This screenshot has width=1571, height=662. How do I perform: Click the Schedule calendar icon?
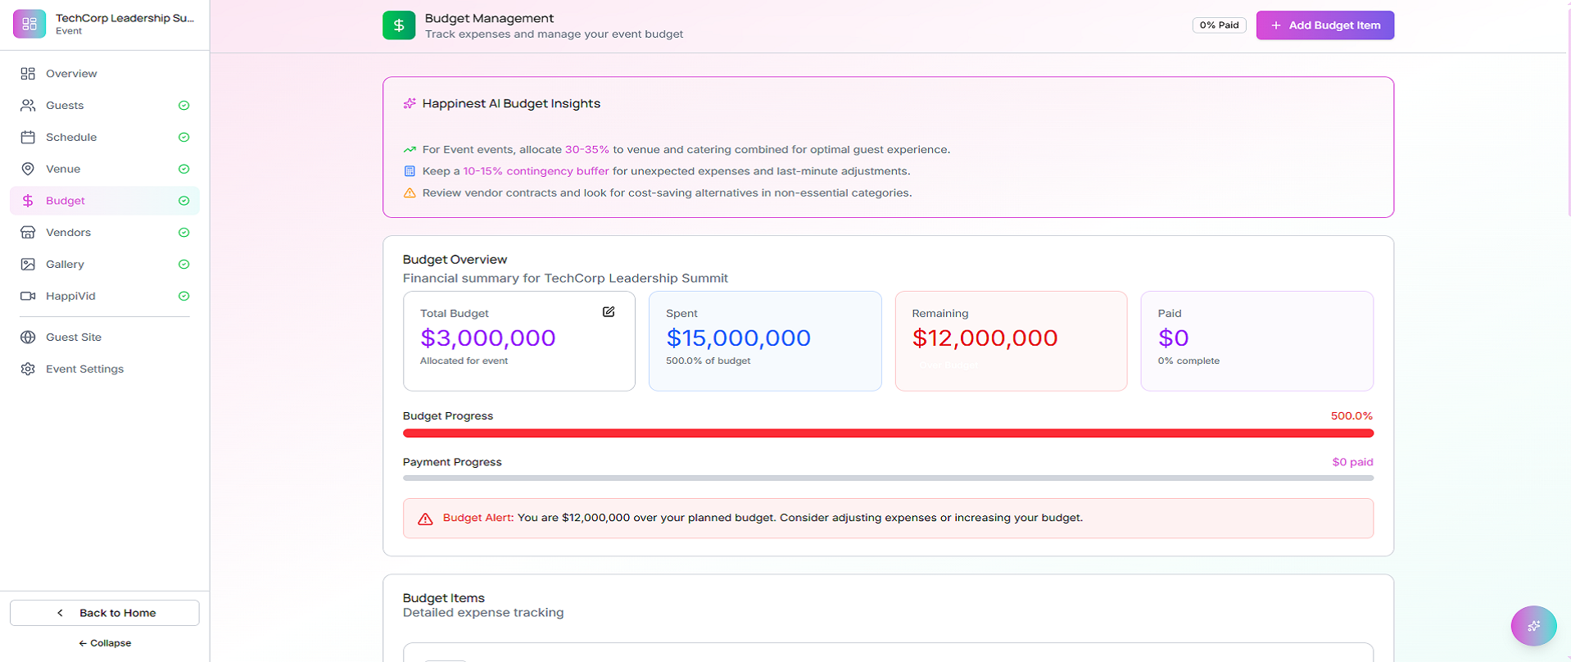[28, 138]
